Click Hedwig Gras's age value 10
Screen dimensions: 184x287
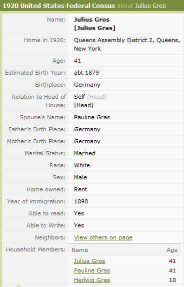click(172, 280)
